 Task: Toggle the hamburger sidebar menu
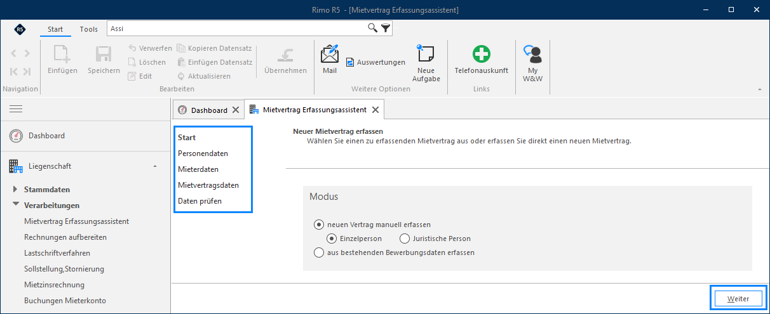coord(16,109)
